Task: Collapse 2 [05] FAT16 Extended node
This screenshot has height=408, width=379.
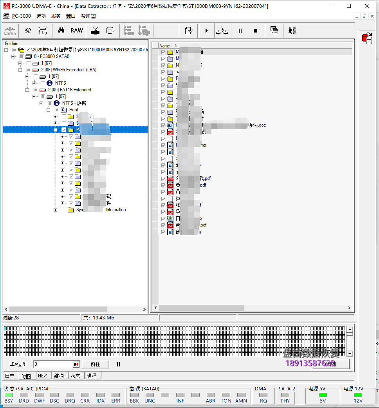Action: [27, 90]
